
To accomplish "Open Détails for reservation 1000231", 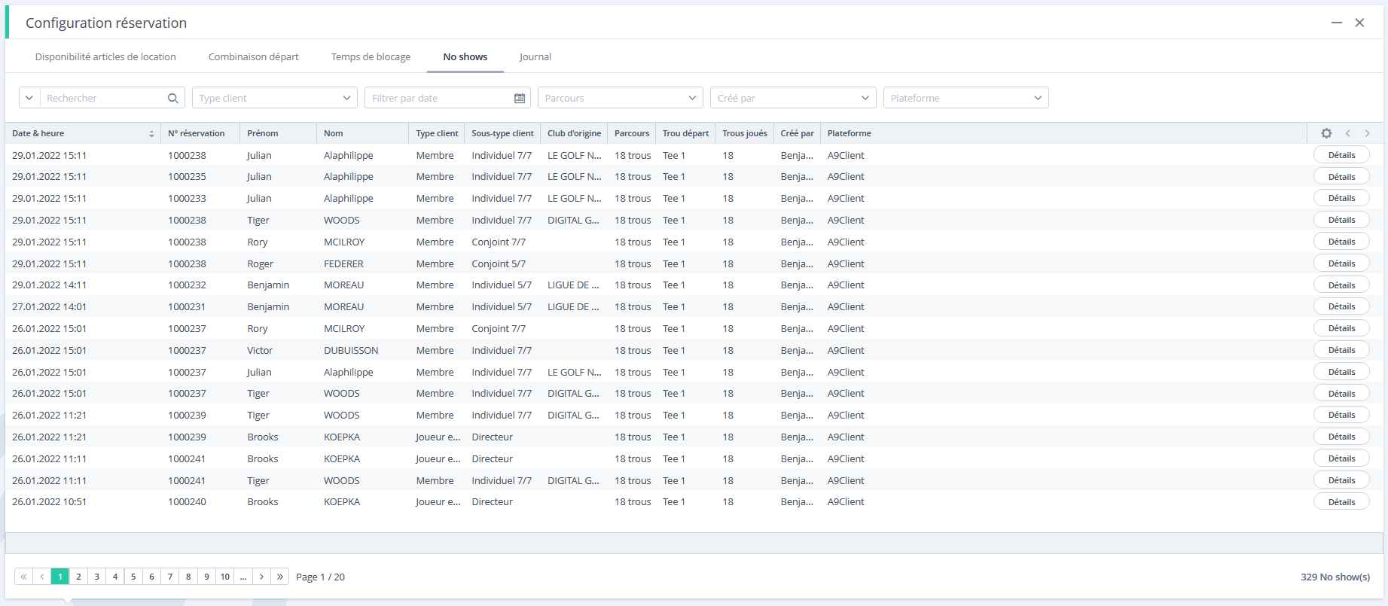I will [x=1341, y=306].
